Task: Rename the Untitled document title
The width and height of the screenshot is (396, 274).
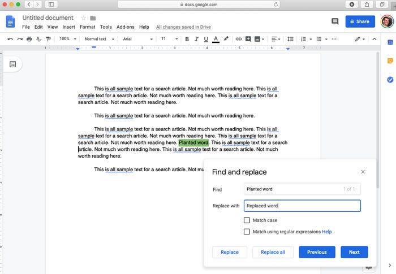Action: point(48,18)
